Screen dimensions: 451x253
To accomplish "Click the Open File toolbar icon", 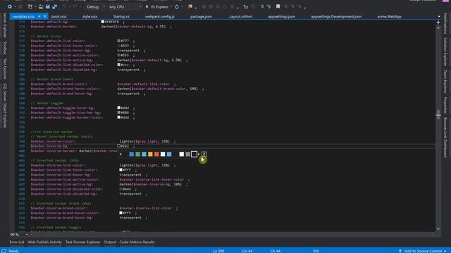I will (x=41, y=6).
